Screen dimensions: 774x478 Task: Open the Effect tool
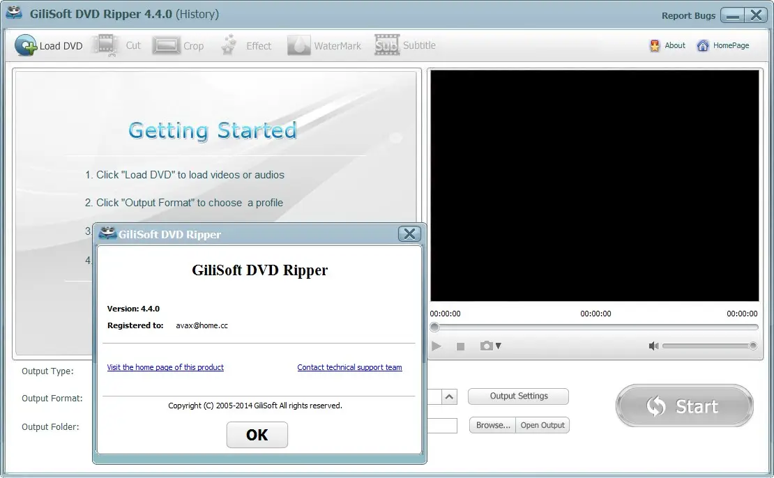click(x=246, y=45)
